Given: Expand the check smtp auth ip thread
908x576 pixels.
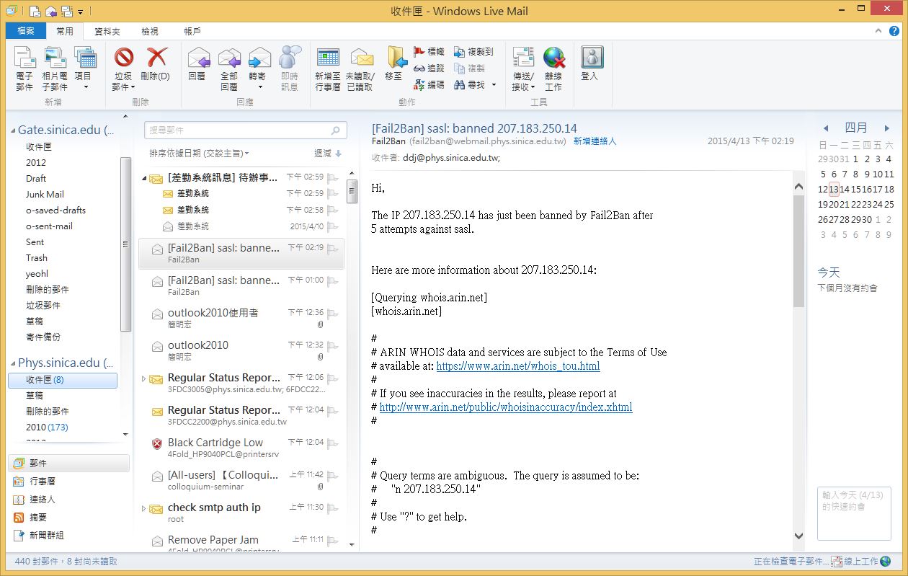Looking at the screenshot, I should click(x=144, y=509).
